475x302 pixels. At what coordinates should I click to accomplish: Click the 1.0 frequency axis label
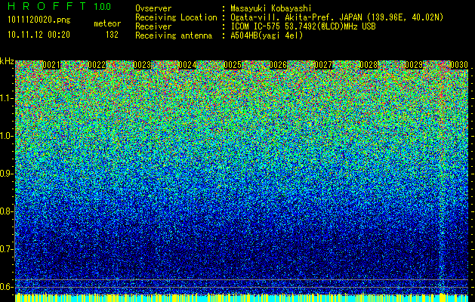pyautogui.click(x=6, y=136)
